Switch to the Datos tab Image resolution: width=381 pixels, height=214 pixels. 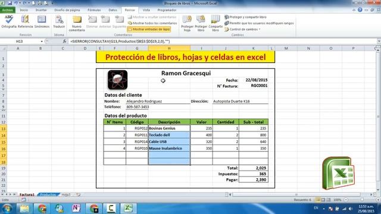(113, 10)
